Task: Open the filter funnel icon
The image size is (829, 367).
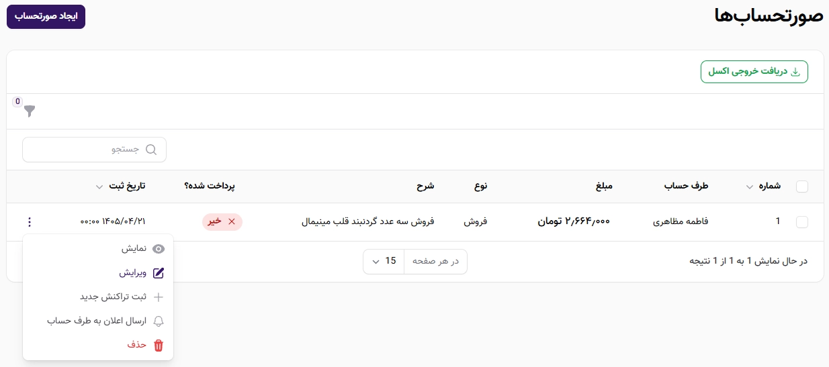Action: (30, 111)
